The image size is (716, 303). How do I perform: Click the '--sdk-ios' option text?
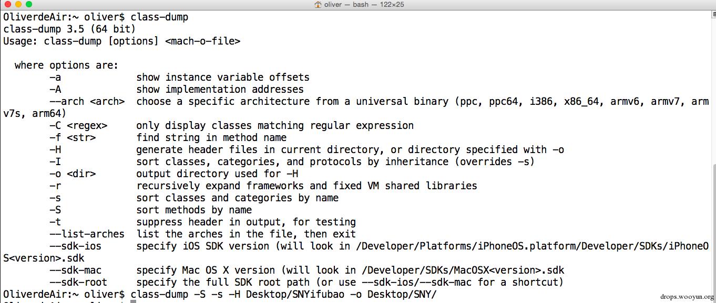[75, 246]
